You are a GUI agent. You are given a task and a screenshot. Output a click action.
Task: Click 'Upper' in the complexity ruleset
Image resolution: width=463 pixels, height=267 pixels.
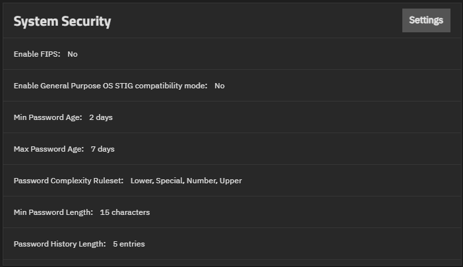(231, 181)
